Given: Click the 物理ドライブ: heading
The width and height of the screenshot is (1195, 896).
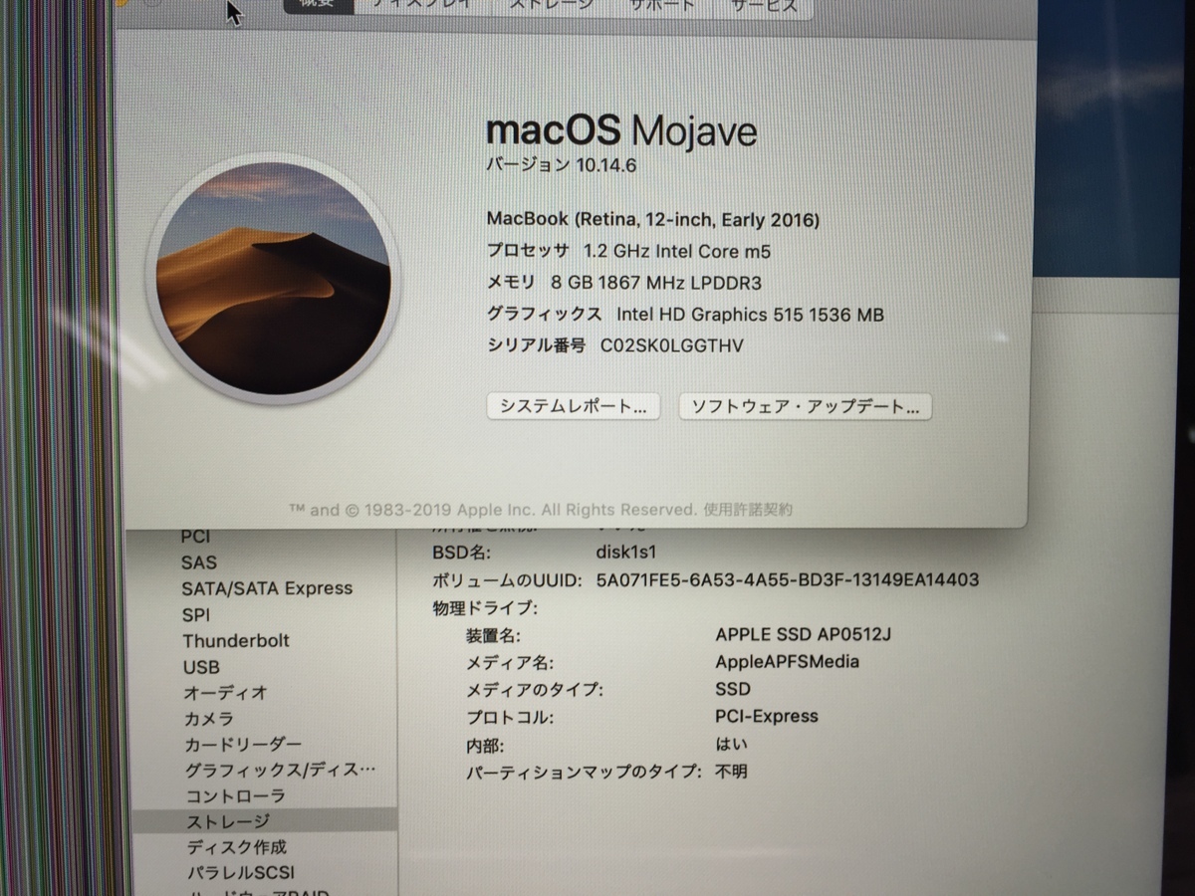Looking at the screenshot, I should coord(486,607).
